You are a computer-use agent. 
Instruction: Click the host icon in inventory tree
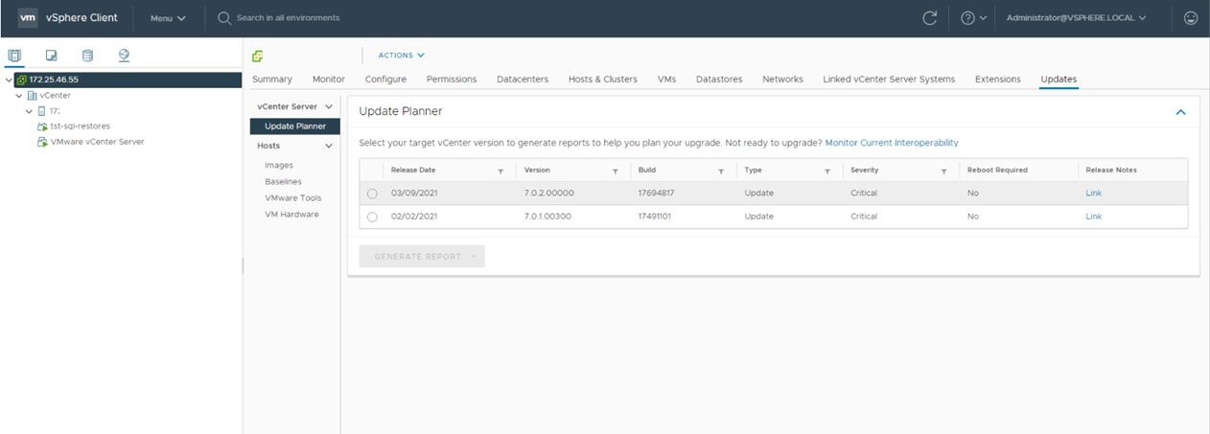click(x=41, y=111)
